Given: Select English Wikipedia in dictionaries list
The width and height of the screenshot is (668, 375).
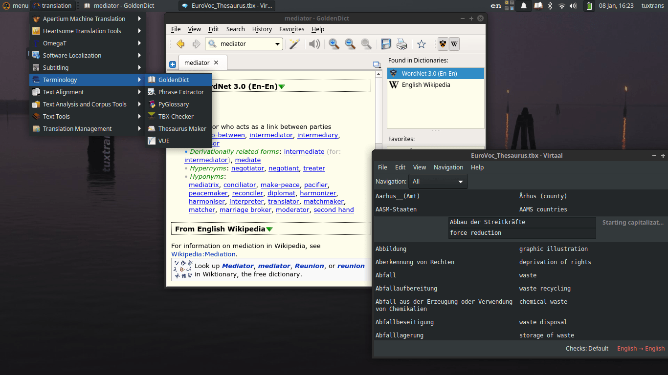Looking at the screenshot, I should (x=436, y=84).
